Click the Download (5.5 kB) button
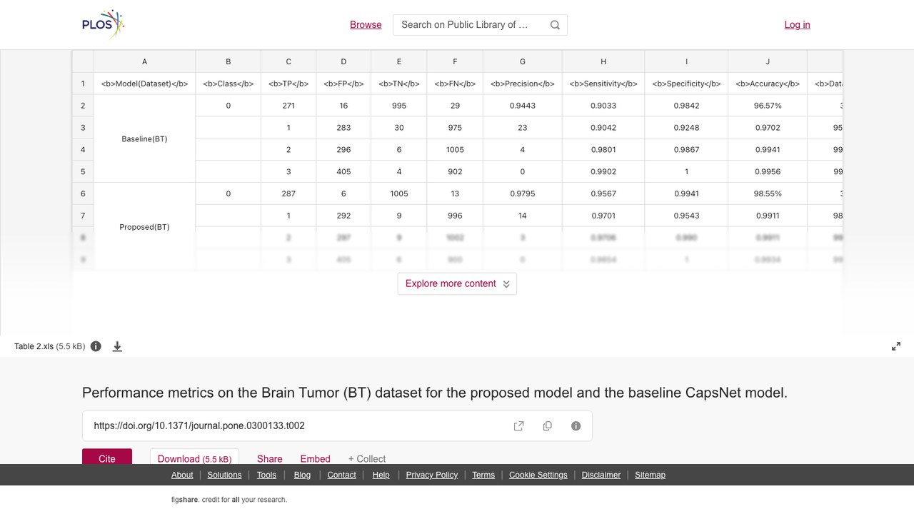 [194, 457]
